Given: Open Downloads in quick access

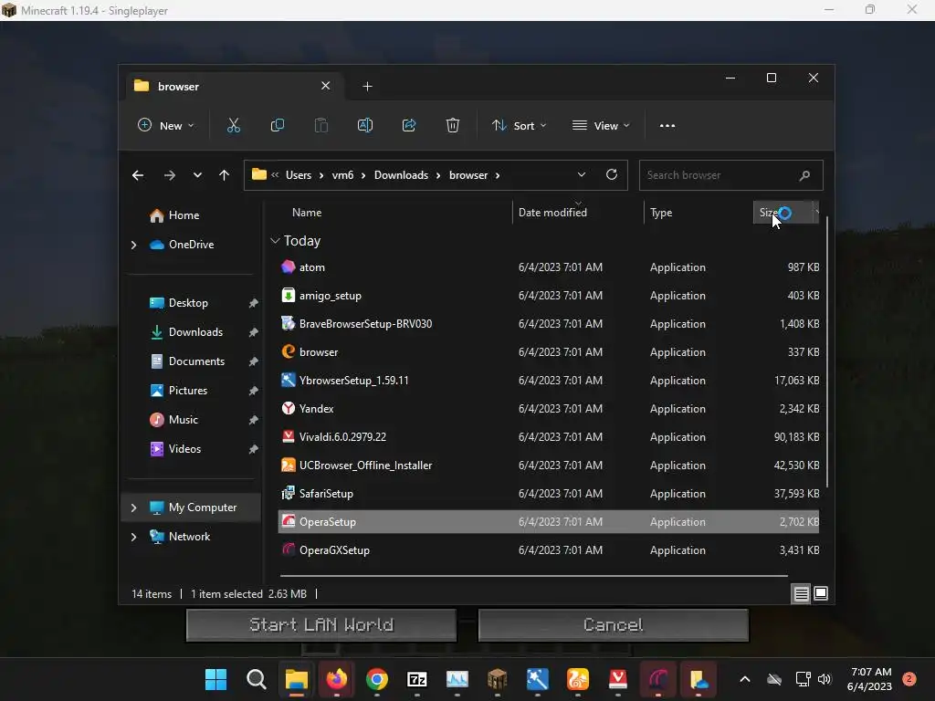Looking at the screenshot, I should point(194,332).
